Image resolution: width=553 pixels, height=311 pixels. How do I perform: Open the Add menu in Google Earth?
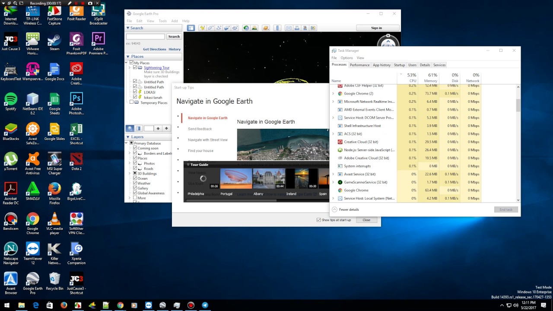click(x=175, y=21)
